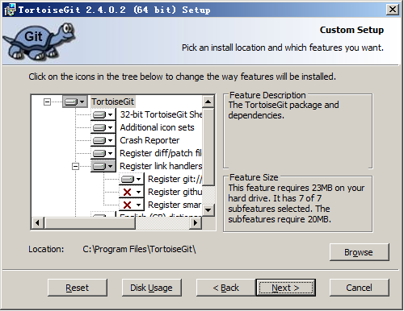
Task: Proceed with the Next button
Action: pyautogui.click(x=285, y=288)
